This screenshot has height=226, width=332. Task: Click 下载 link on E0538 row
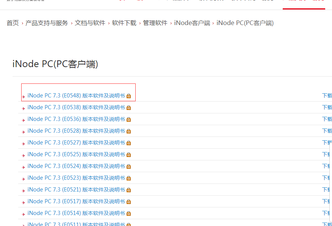(x=327, y=107)
